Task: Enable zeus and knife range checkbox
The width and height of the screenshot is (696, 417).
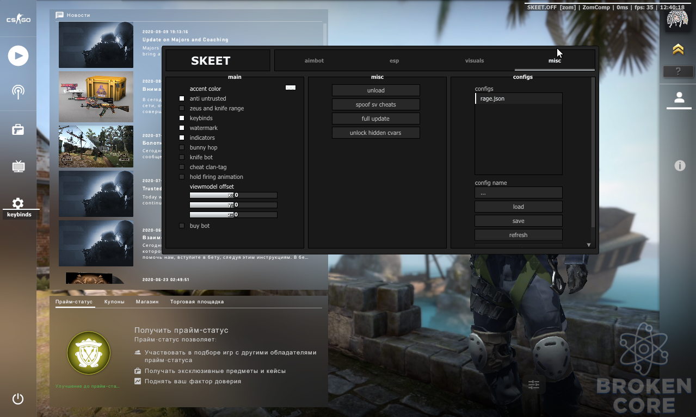Action: pos(182,108)
